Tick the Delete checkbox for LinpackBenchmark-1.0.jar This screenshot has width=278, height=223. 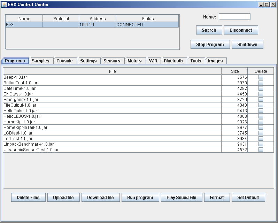(x=261, y=144)
